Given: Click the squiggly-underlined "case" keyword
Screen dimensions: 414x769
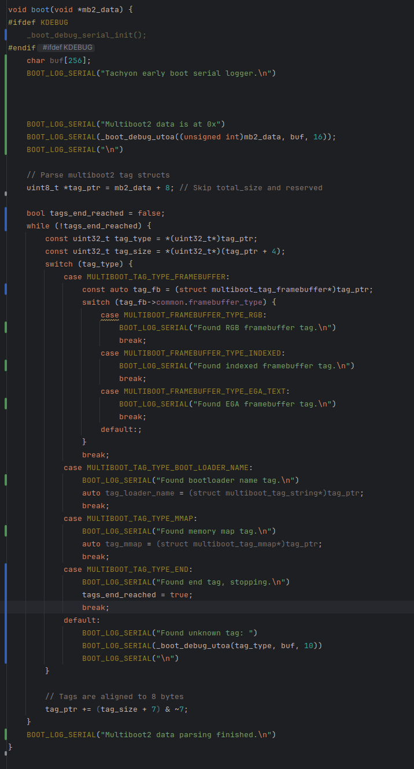Looking at the screenshot, I should [x=110, y=315].
